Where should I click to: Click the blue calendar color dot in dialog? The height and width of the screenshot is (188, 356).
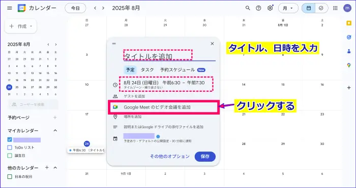tap(158, 136)
